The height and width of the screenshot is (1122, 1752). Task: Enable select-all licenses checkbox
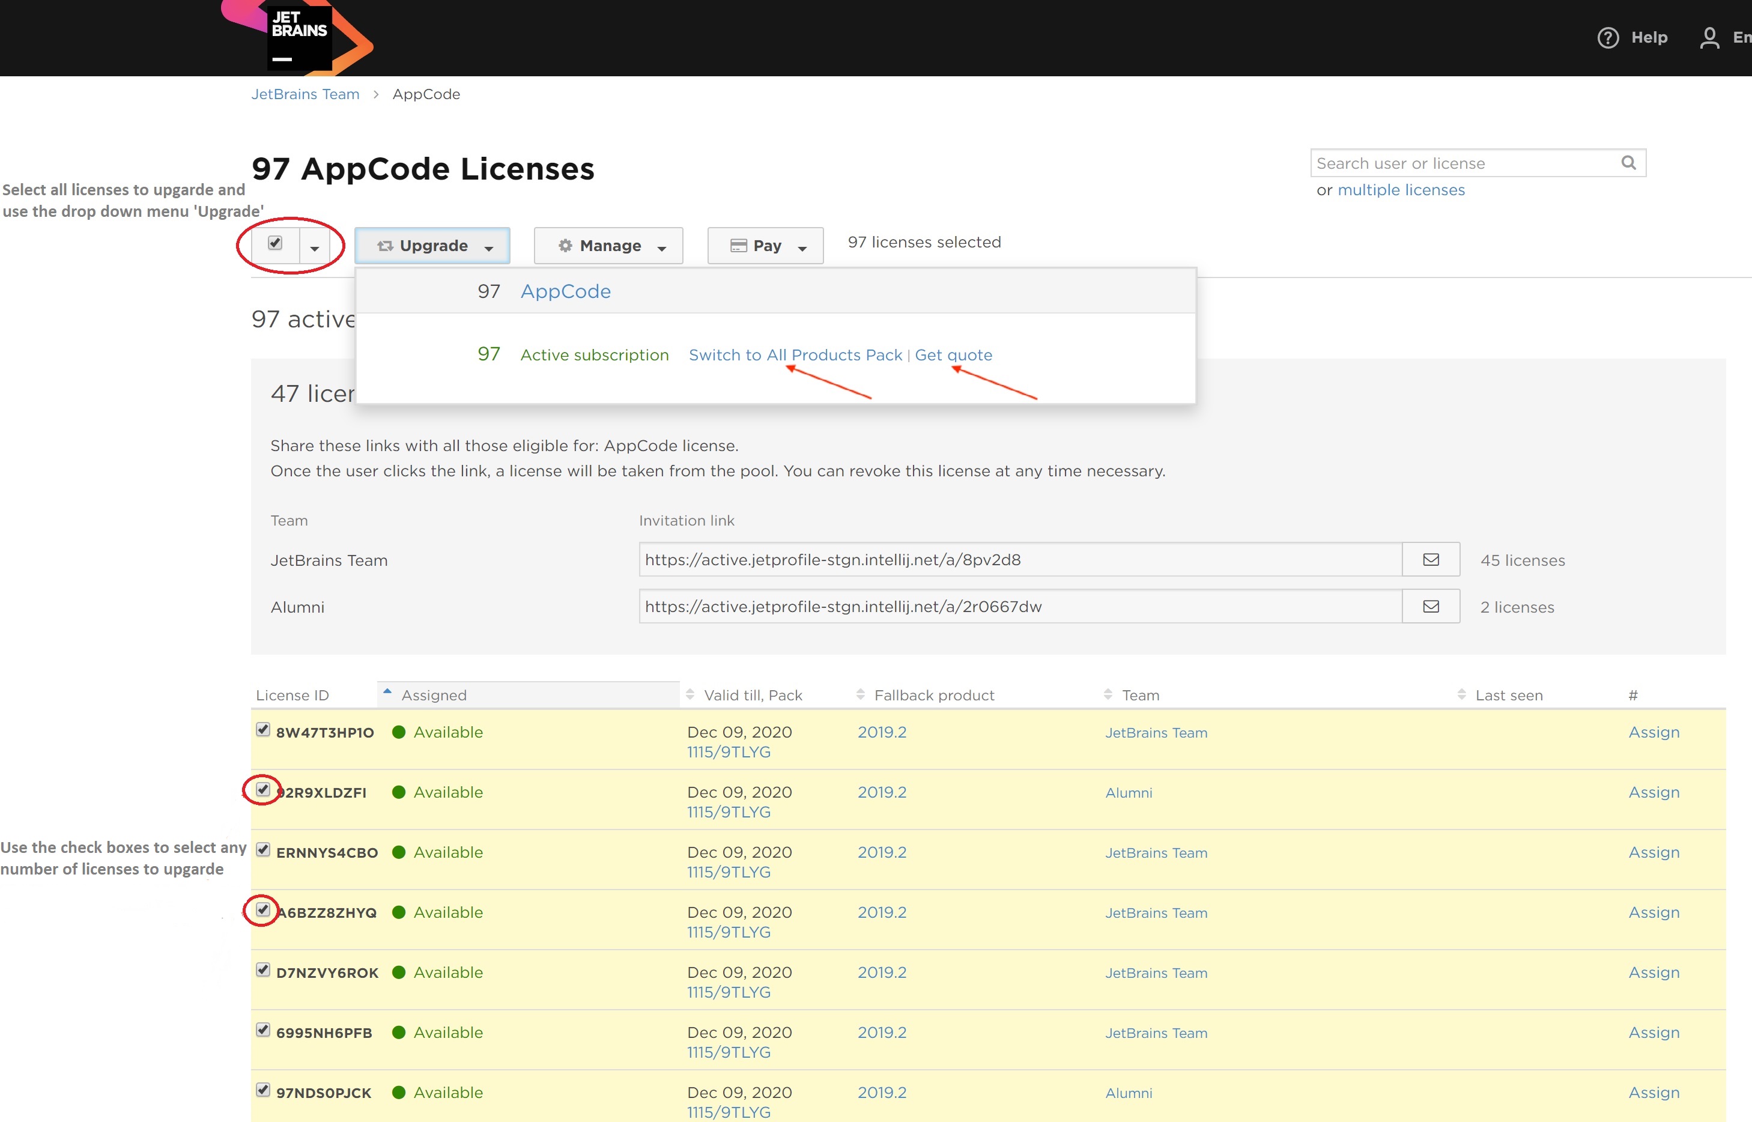point(273,243)
